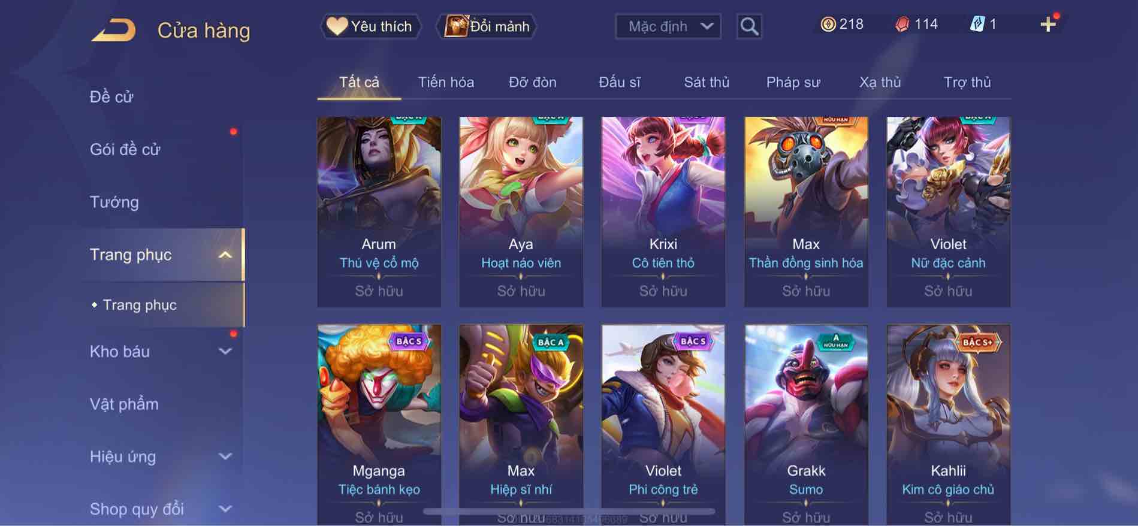Tap the plus icon to top up

click(1048, 24)
